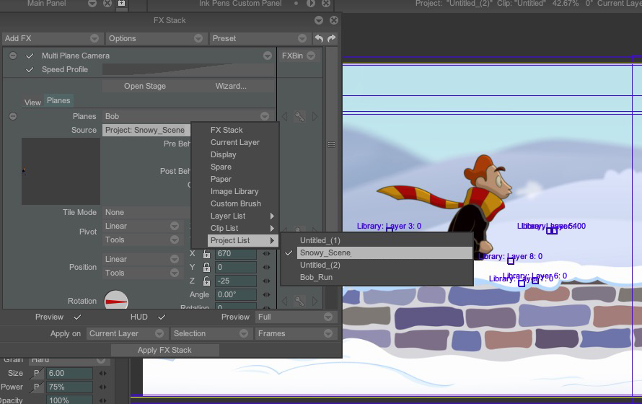The height and width of the screenshot is (404, 642).
Task: Click the mini-slider arrows beside Y value
Action: click(267, 267)
